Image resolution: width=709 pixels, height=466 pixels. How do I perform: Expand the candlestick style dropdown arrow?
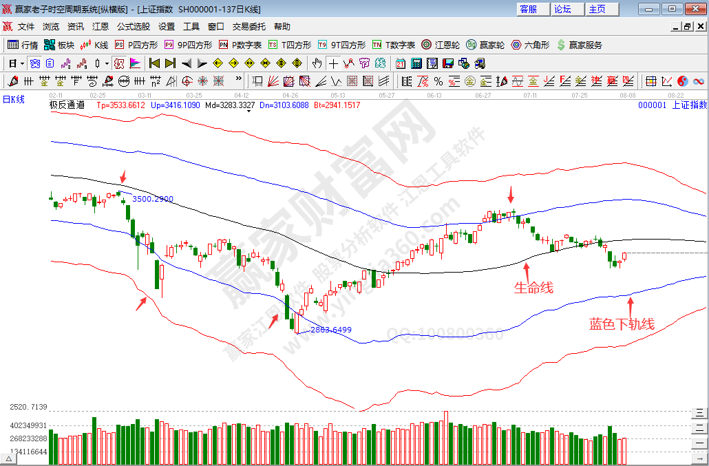(107, 63)
